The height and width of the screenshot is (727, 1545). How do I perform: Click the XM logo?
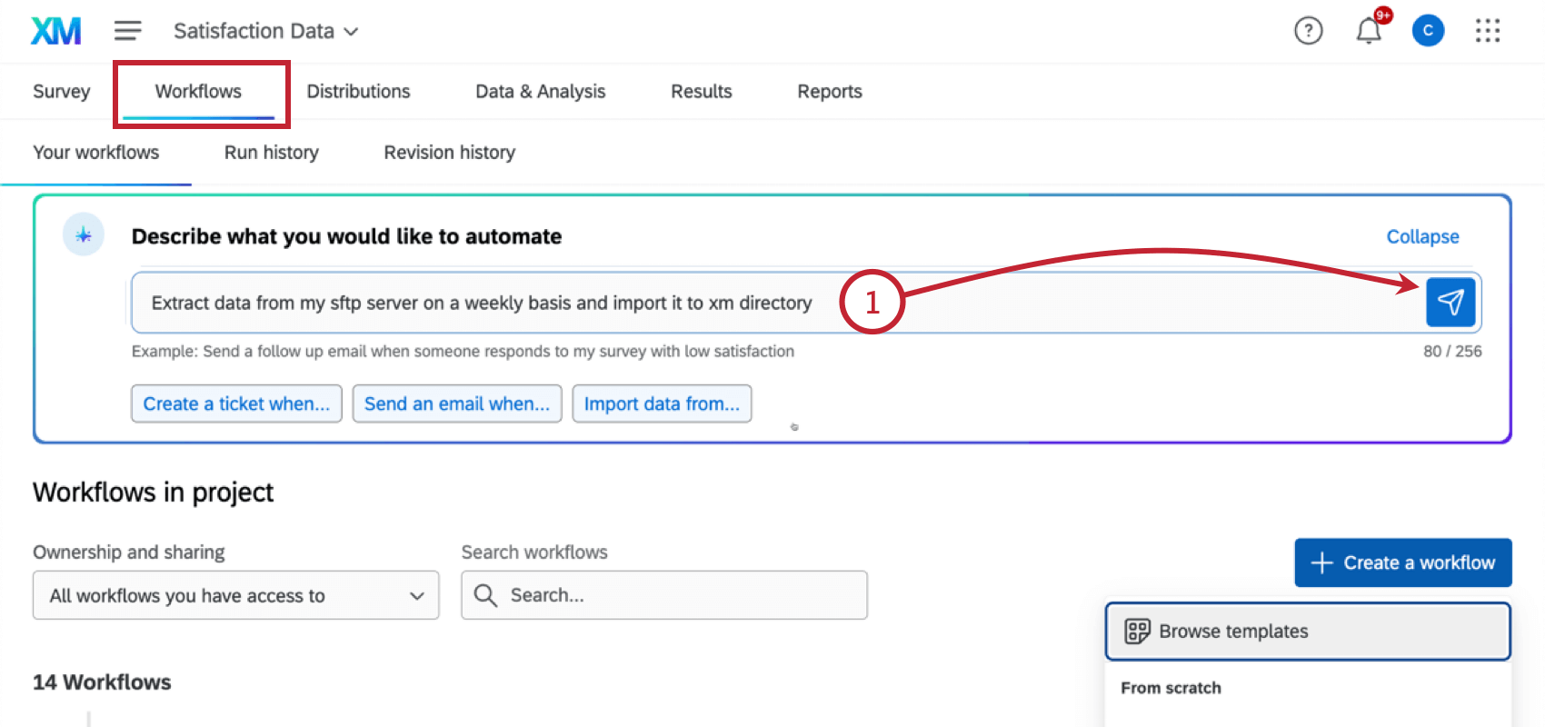[55, 31]
